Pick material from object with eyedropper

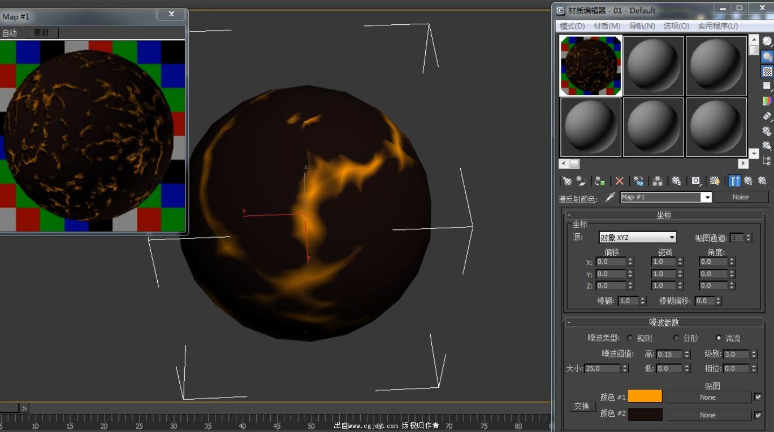coord(610,197)
